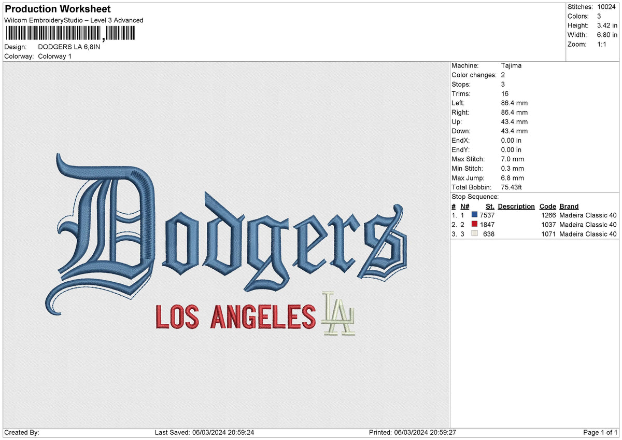Click the design name DODGERS LA 6,8IN
This screenshot has height=440, width=622.
[x=69, y=47]
